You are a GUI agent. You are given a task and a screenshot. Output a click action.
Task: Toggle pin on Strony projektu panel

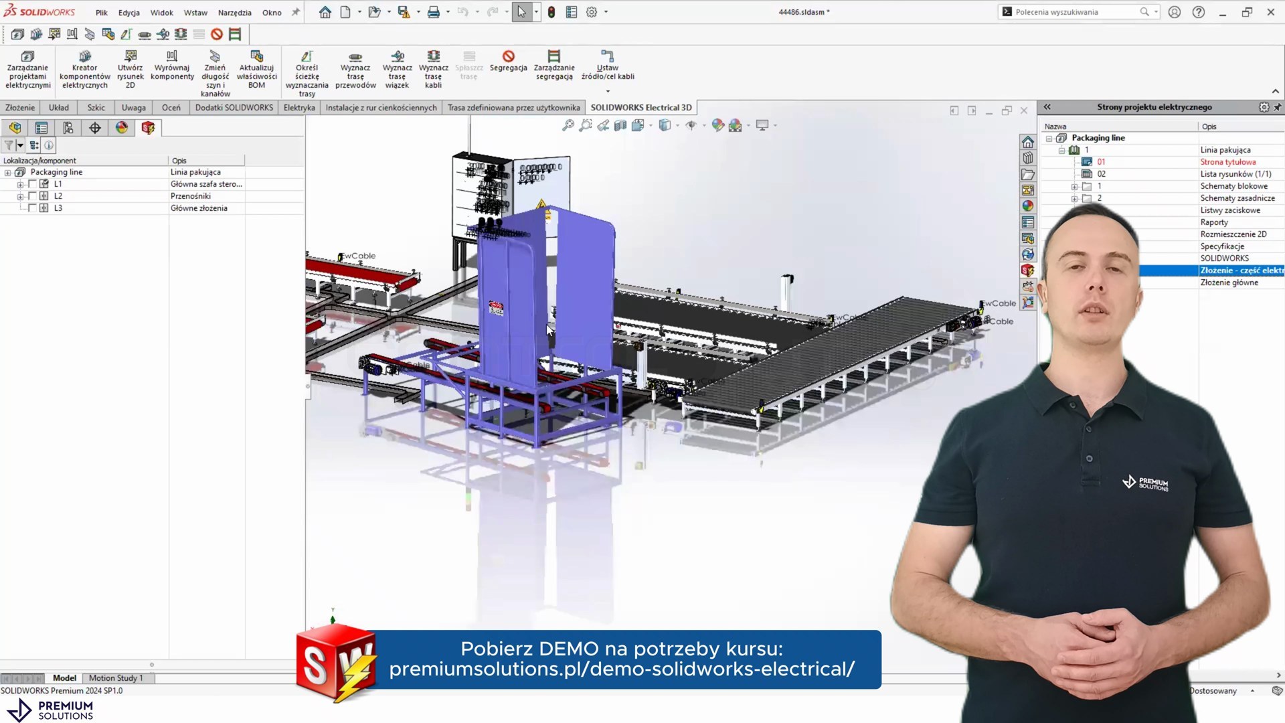coord(1278,107)
